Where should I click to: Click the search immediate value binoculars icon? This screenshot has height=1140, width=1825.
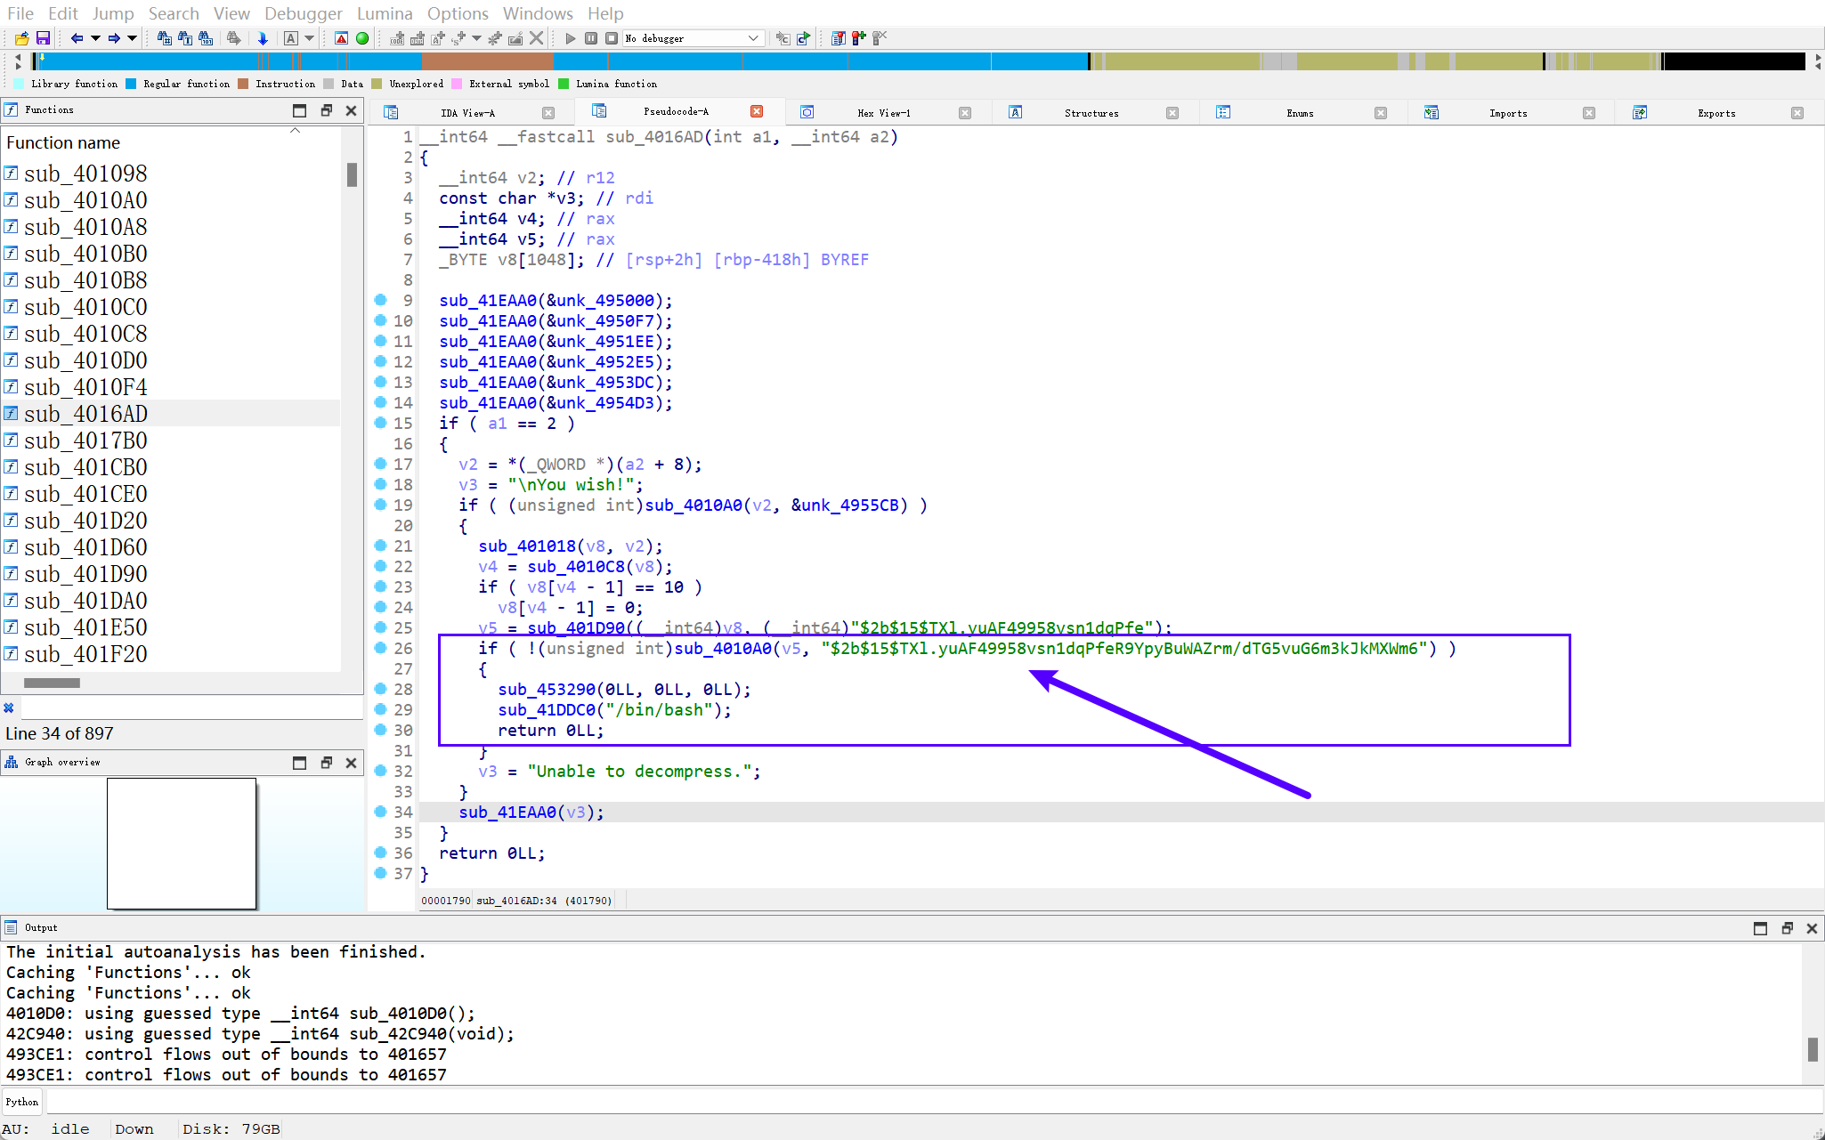pyautogui.click(x=165, y=38)
